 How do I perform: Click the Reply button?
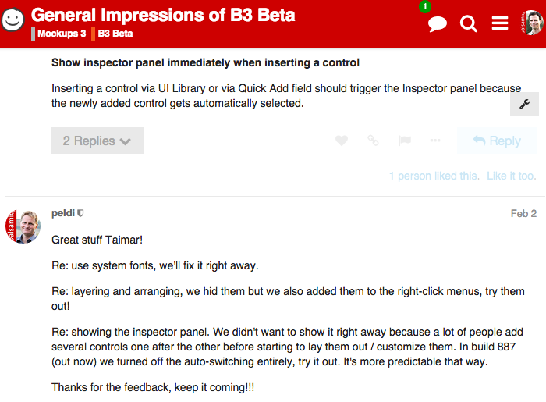click(497, 141)
